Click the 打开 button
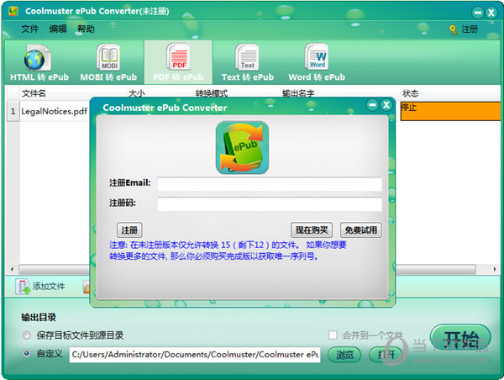This screenshot has height=380, width=504. coord(386,355)
